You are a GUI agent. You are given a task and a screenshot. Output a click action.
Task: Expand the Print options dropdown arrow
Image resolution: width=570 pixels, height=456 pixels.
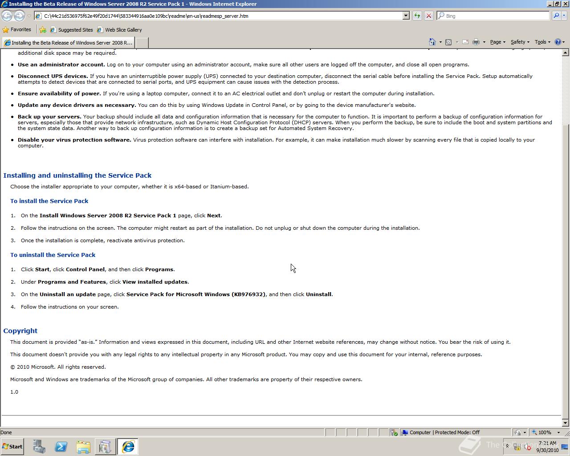484,42
